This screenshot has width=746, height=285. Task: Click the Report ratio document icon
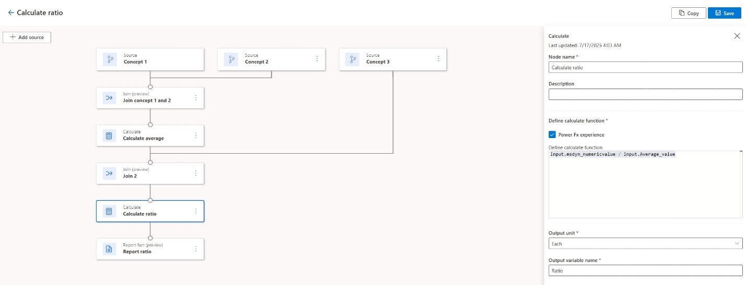109,249
